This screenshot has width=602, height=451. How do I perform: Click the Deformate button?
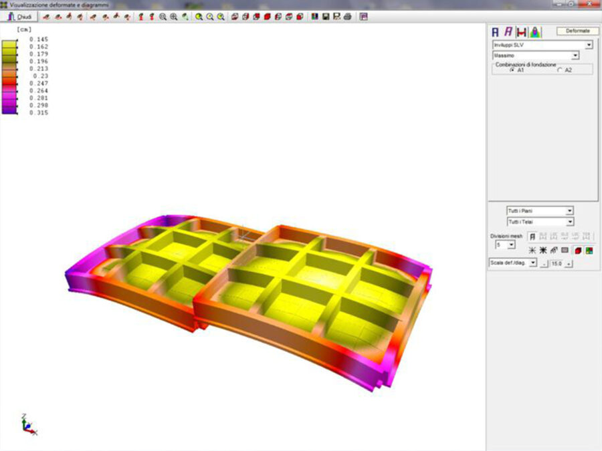click(x=577, y=31)
